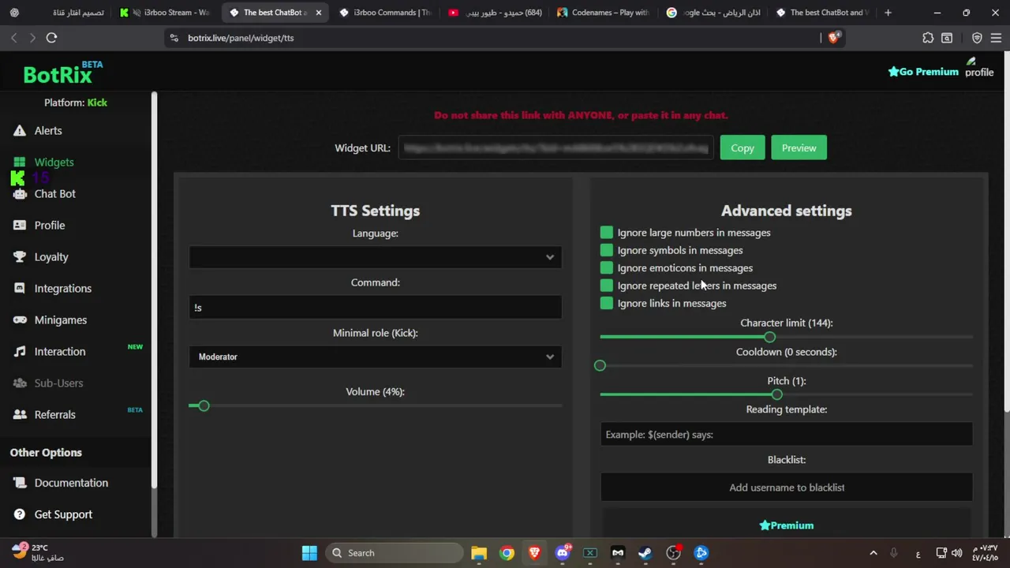Viewport: 1010px width, 568px height.
Task: Click the blurred Widget URL field
Action: 556,148
